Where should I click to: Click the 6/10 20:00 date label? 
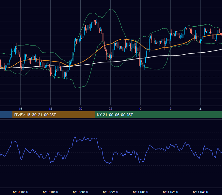coord(80,192)
